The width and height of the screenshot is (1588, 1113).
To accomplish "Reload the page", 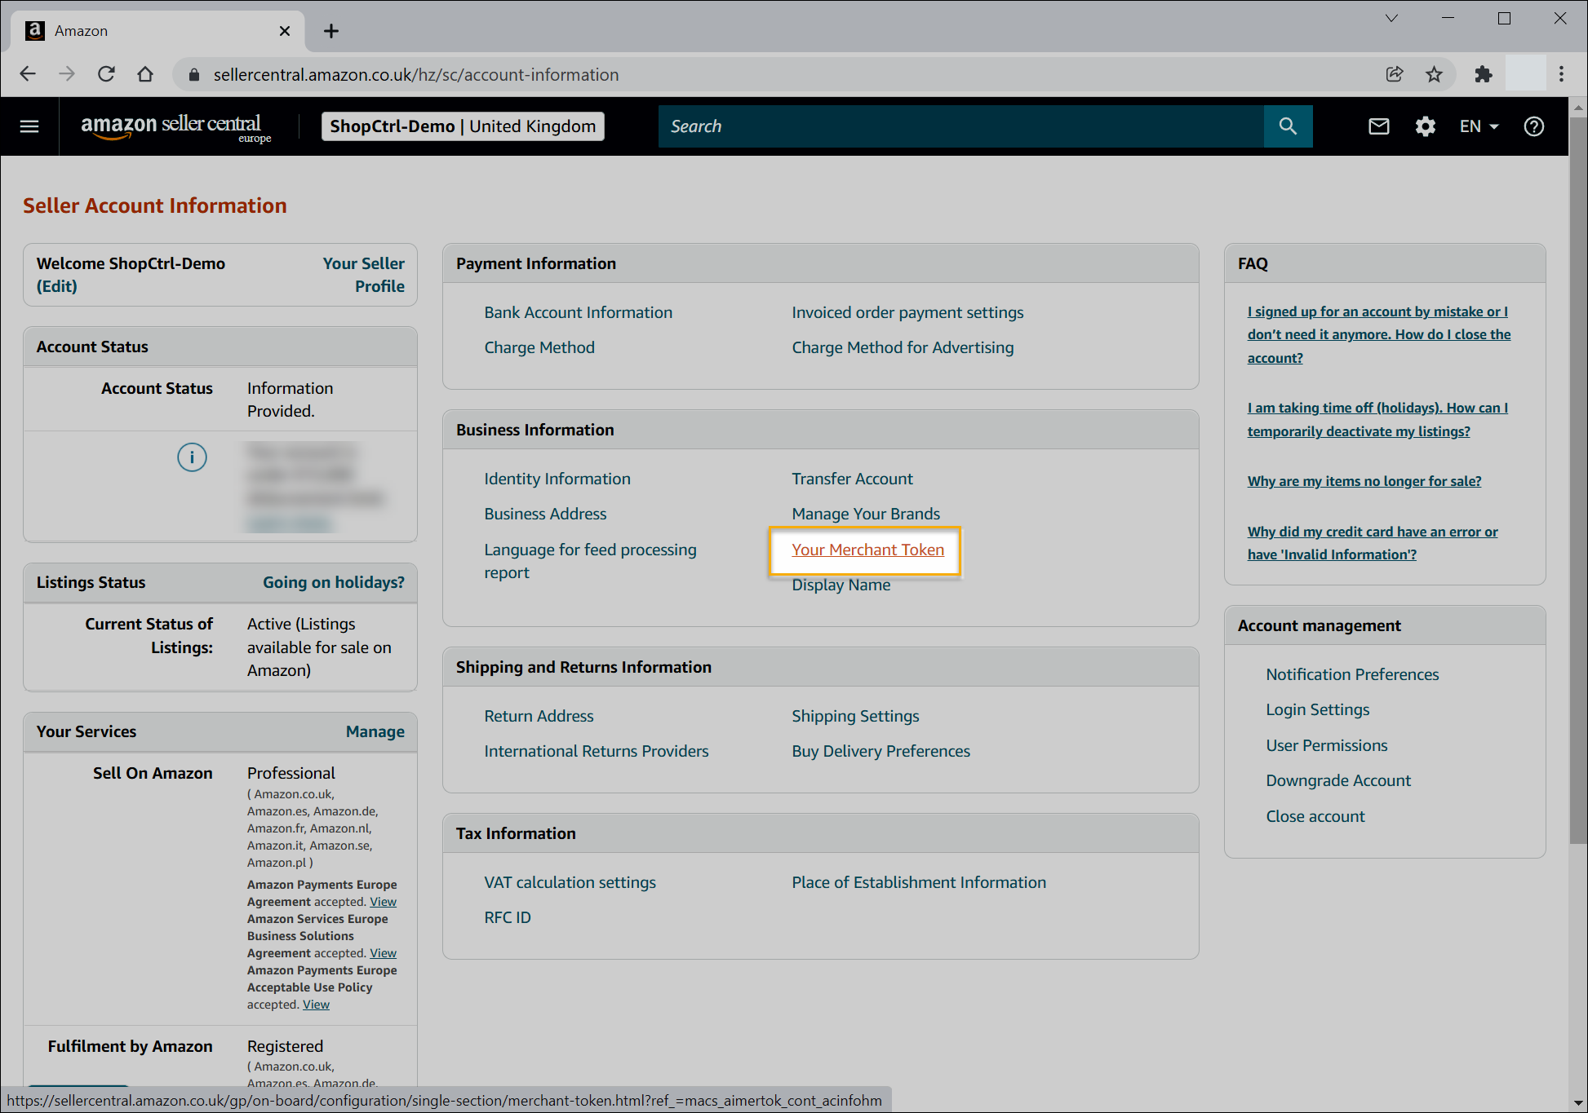I will [x=106, y=74].
